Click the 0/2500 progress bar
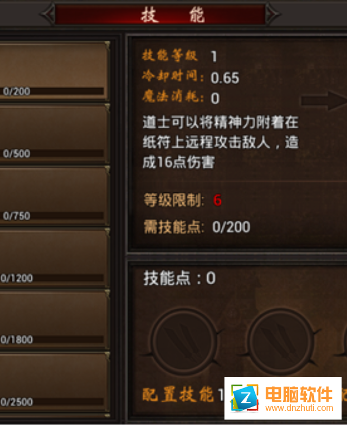 pyautogui.click(x=52, y=402)
